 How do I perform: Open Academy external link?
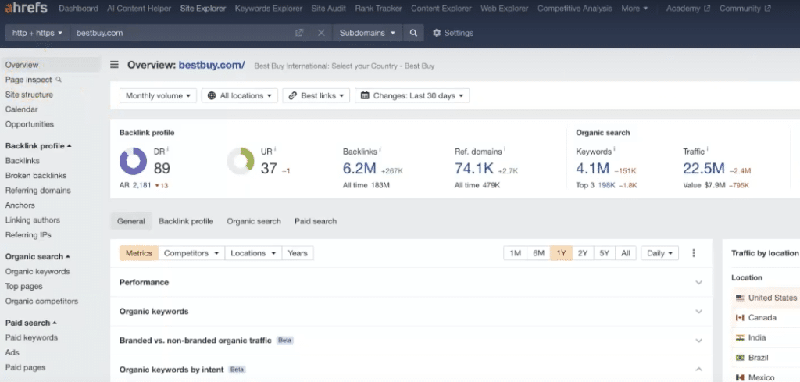(x=687, y=8)
